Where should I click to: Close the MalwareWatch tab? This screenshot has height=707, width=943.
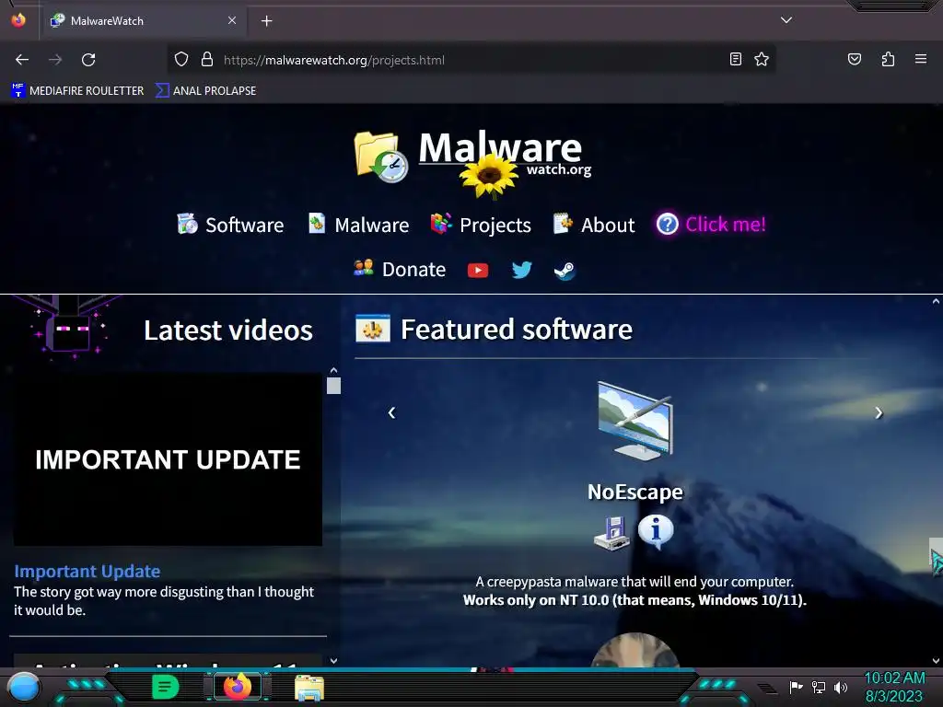(232, 20)
